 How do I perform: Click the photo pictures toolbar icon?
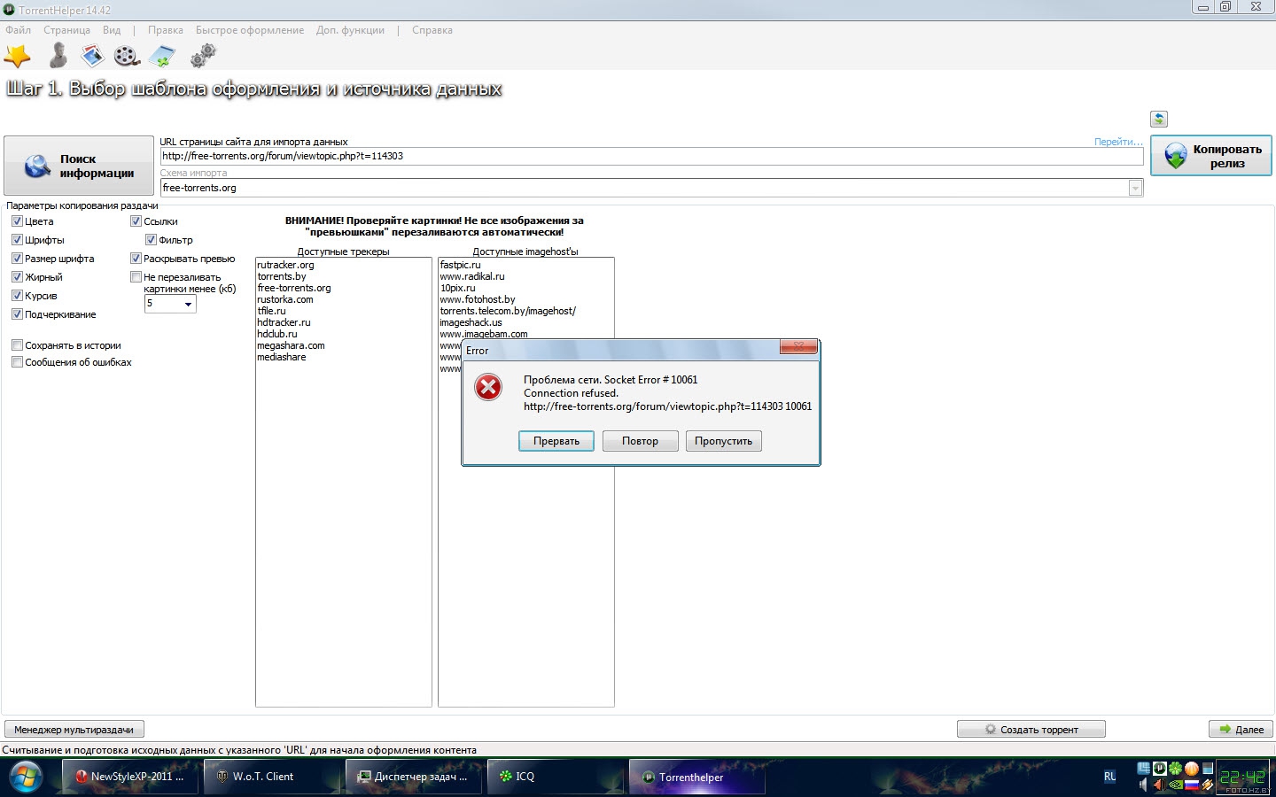[x=92, y=57]
